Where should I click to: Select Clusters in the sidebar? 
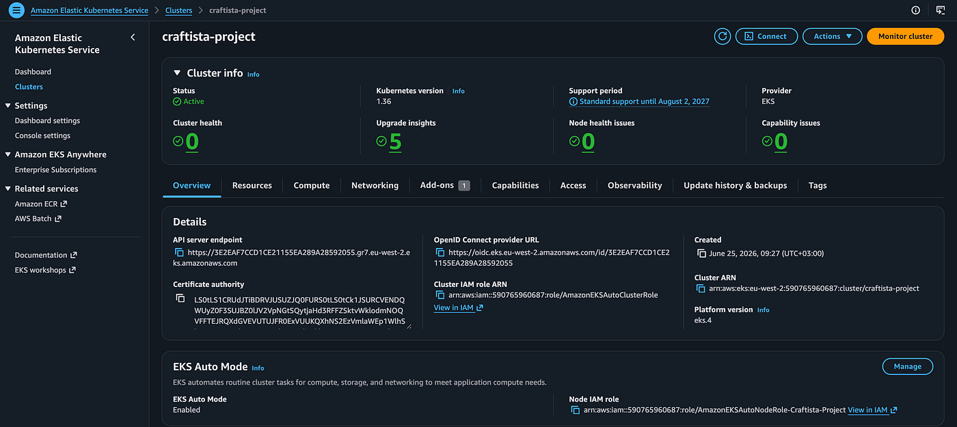(29, 87)
